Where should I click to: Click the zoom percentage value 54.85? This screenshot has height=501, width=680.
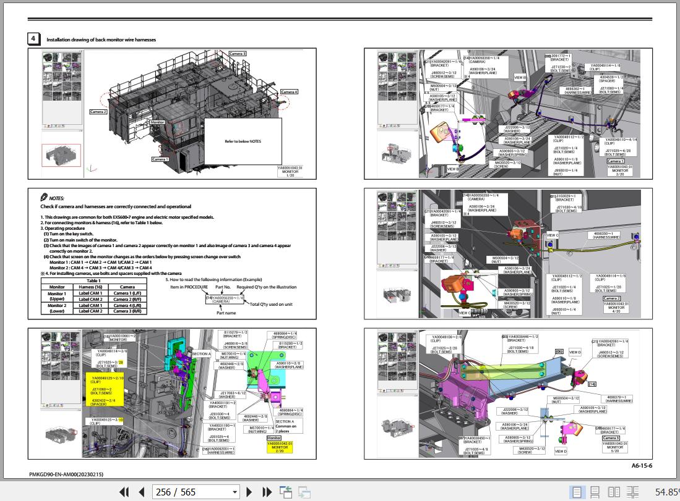(x=667, y=492)
